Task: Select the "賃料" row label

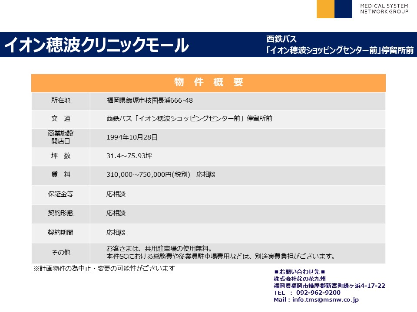Action: [61, 175]
